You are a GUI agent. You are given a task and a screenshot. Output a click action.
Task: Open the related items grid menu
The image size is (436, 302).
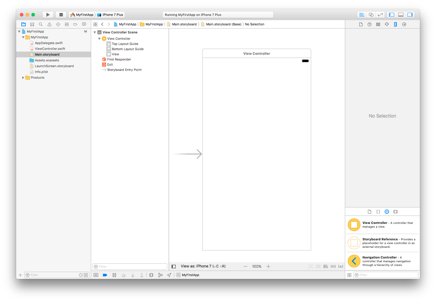pyautogui.click(x=95, y=24)
